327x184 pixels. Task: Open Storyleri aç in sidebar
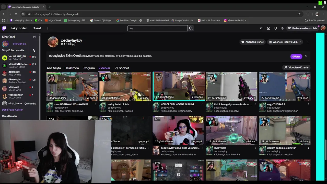point(19,44)
